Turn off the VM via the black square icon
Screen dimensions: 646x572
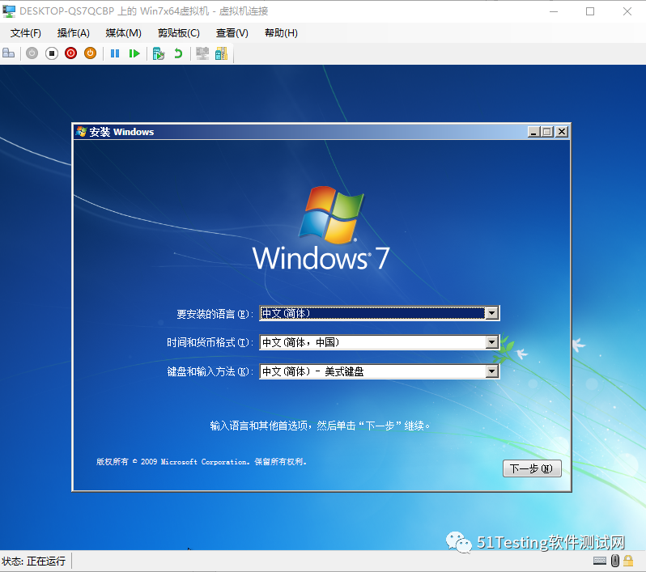pyautogui.click(x=52, y=53)
